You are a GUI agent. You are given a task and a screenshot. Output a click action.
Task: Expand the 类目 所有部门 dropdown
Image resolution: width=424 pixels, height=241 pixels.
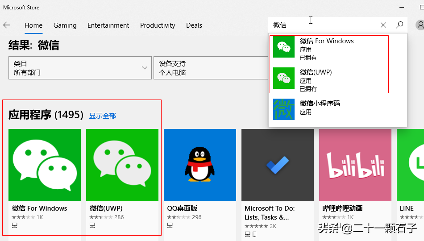point(80,68)
